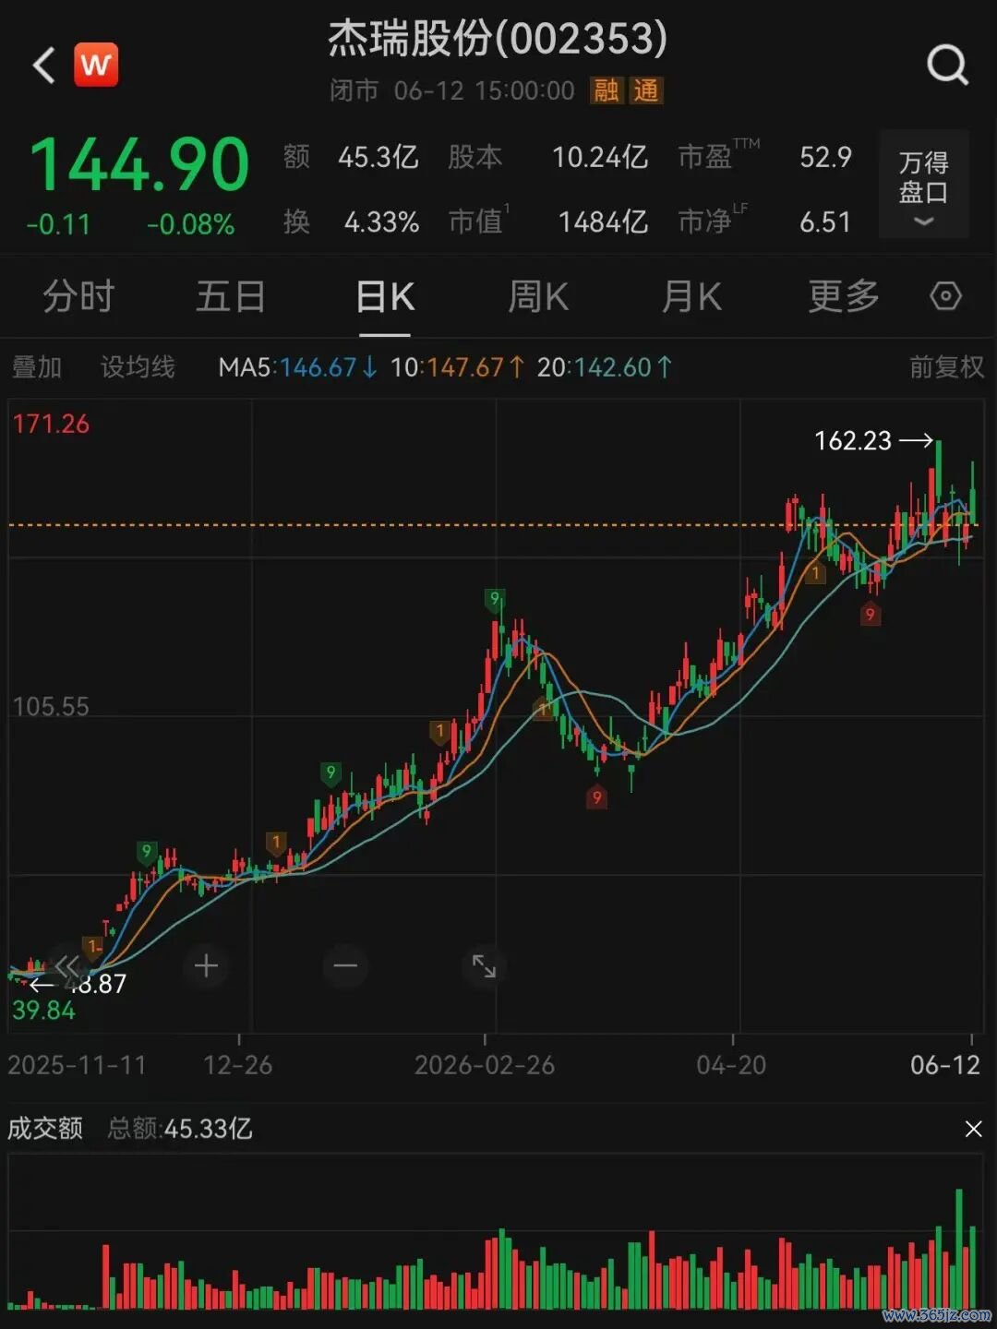Tap the turnover value 45.3亿

378,157
